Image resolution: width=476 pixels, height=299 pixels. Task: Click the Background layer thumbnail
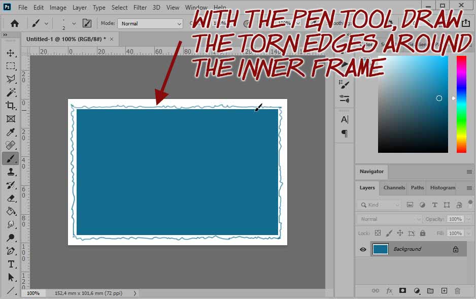[380, 249]
